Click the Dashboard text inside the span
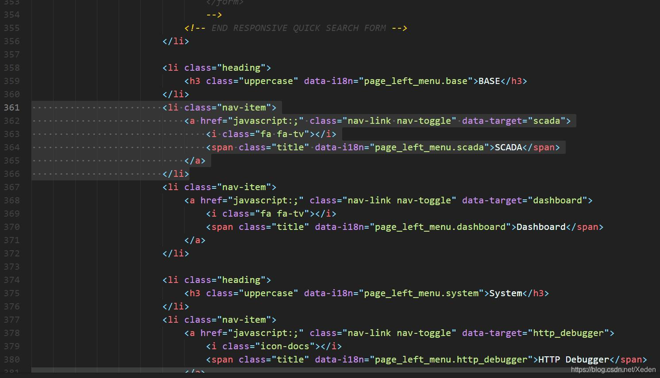 541,227
